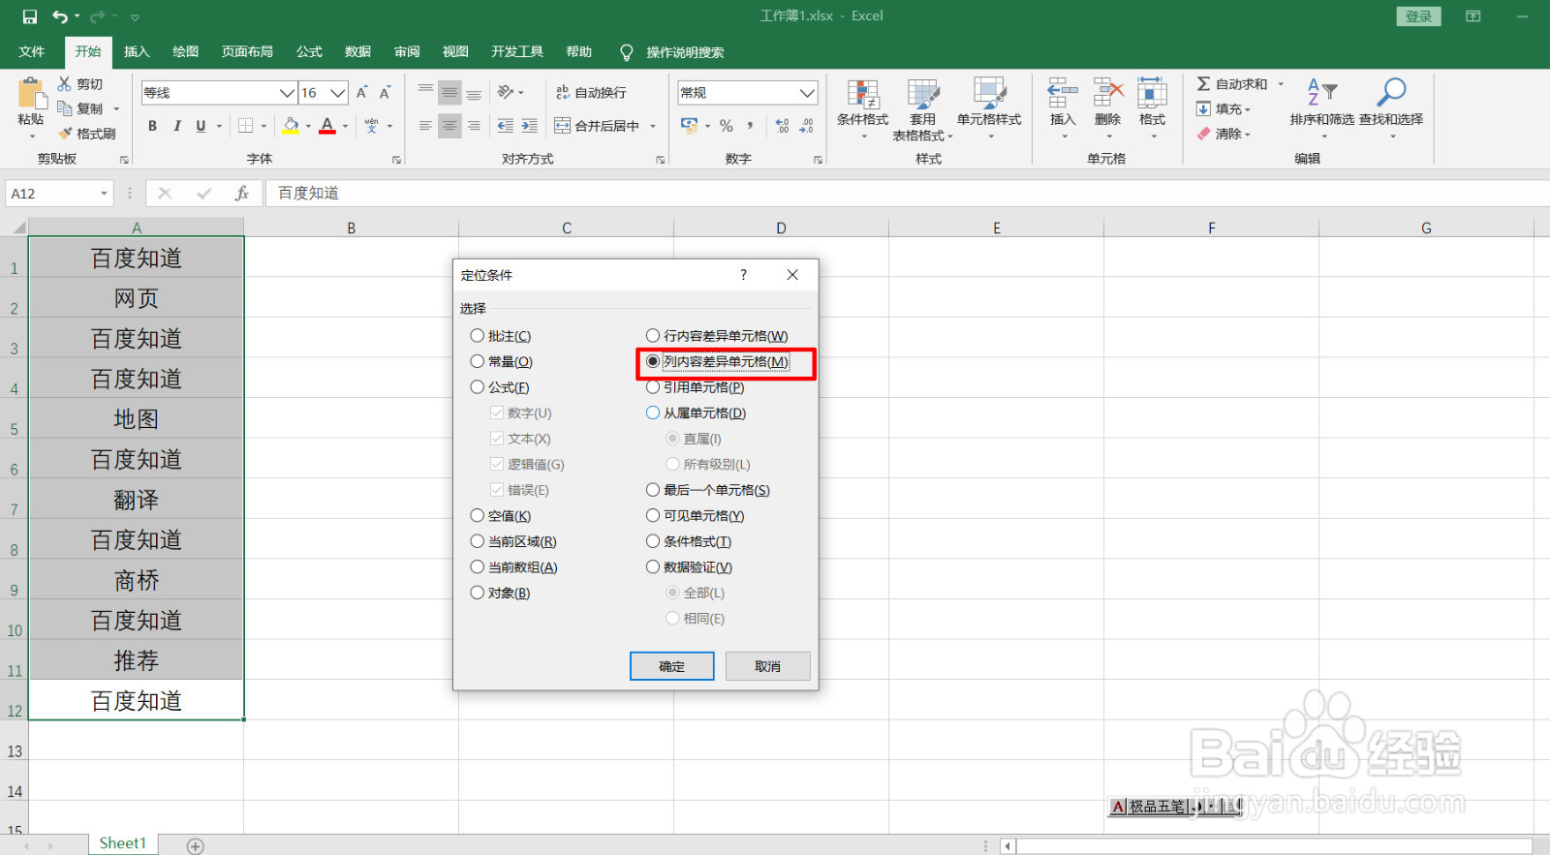Open Format as Table (套用表格格式)

pyautogui.click(x=922, y=108)
